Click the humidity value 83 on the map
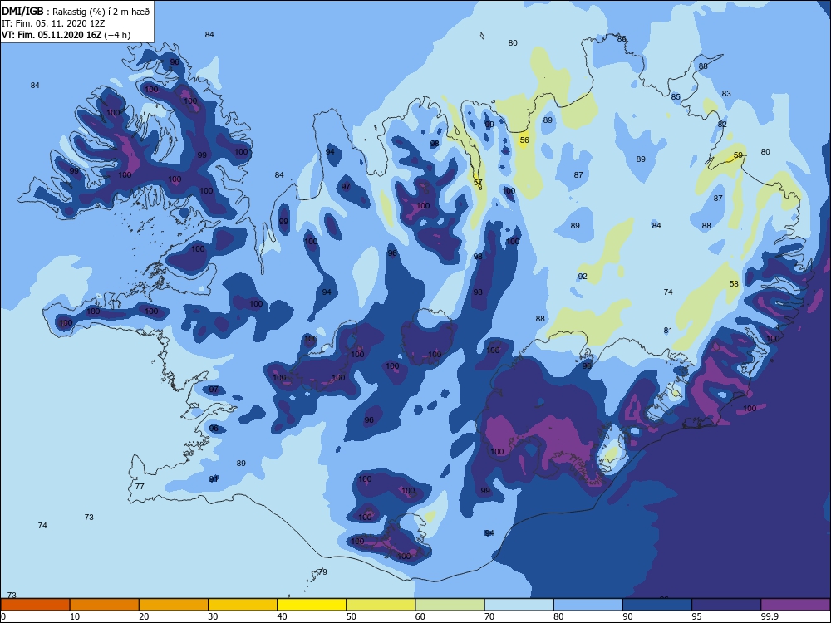Viewport: 831px width, 623px height. (726, 93)
